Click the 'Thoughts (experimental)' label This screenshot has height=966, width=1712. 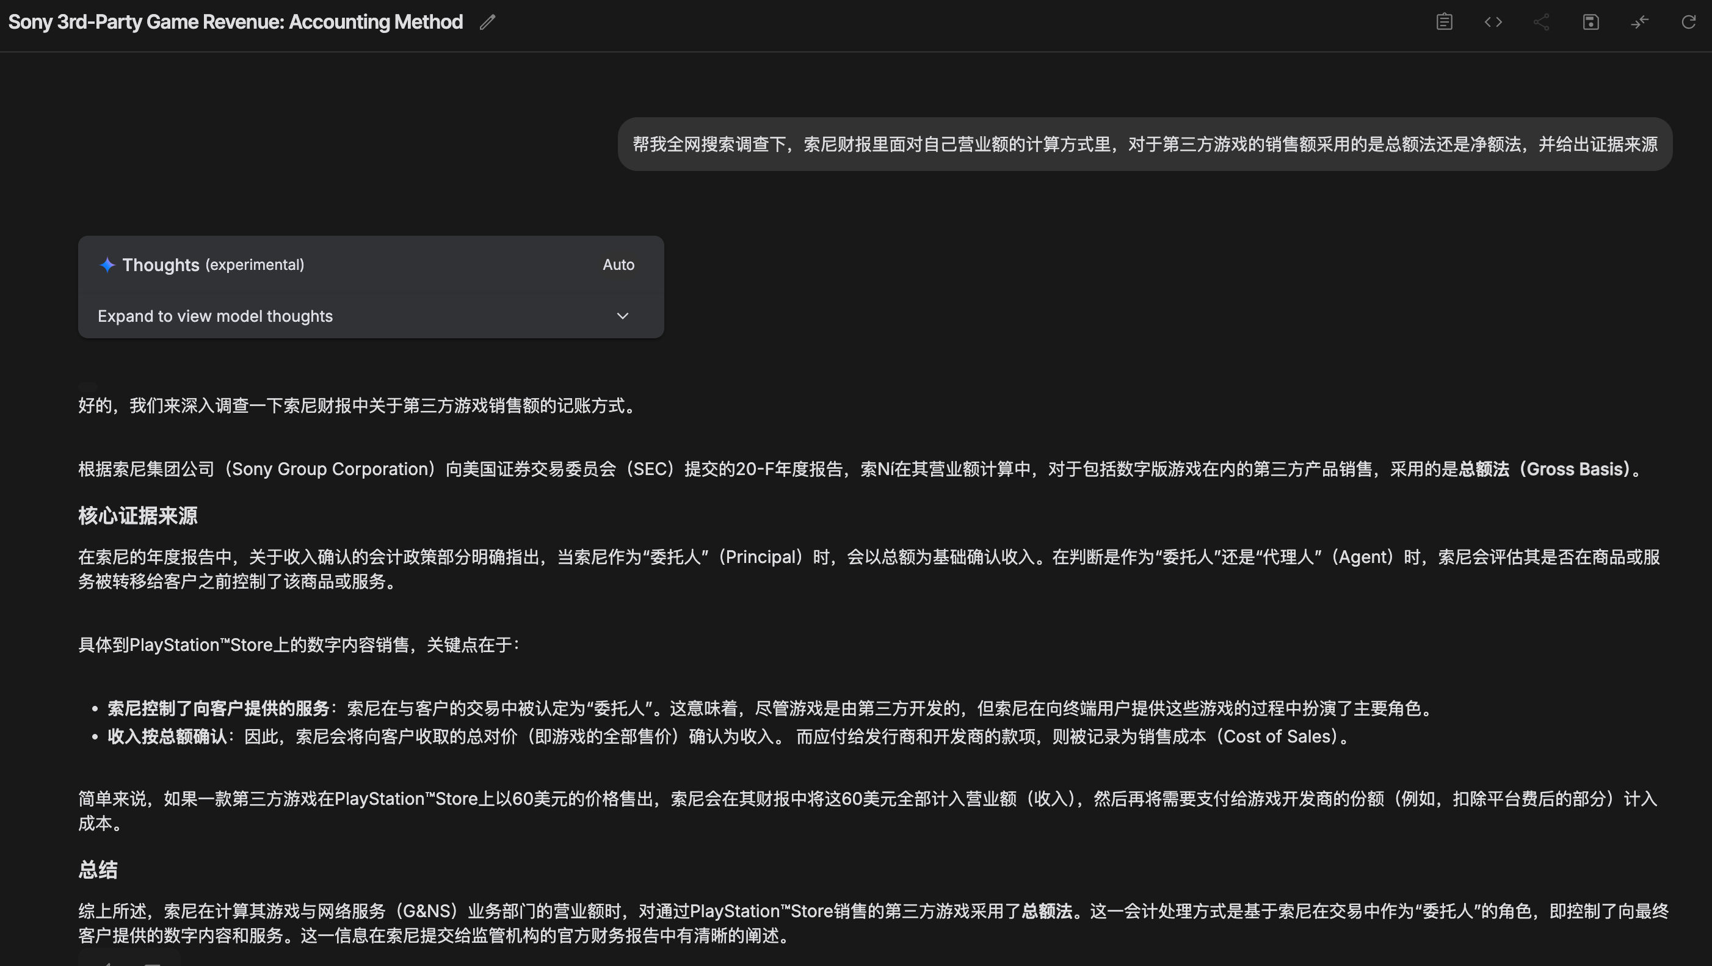[213, 264]
